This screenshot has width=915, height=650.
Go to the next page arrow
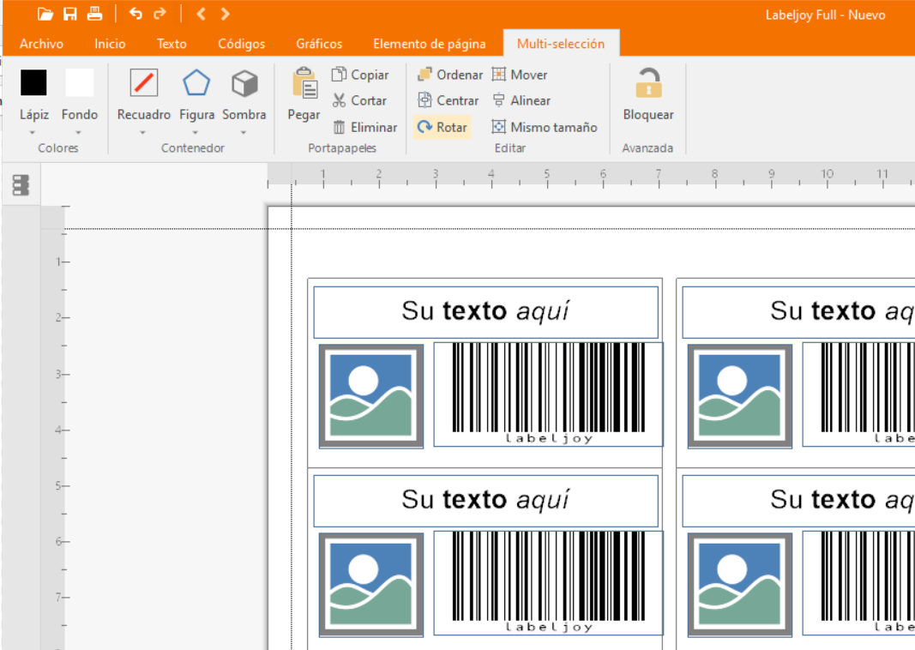(x=226, y=14)
